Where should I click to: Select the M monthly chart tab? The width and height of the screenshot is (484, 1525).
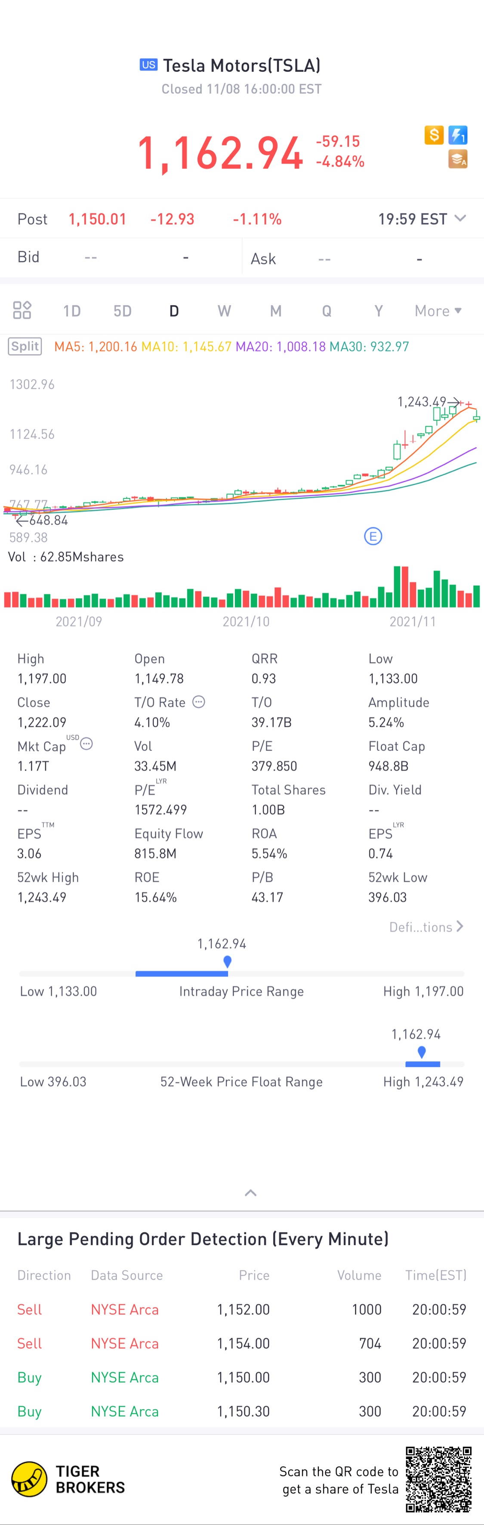click(276, 311)
